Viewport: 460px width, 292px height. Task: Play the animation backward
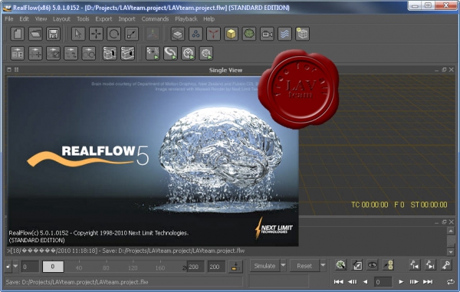point(365,282)
